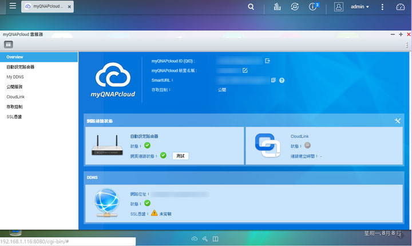Open the dashboard gauge icon
Image resolution: width=412 pixels, height=246 pixels.
coord(400,7)
